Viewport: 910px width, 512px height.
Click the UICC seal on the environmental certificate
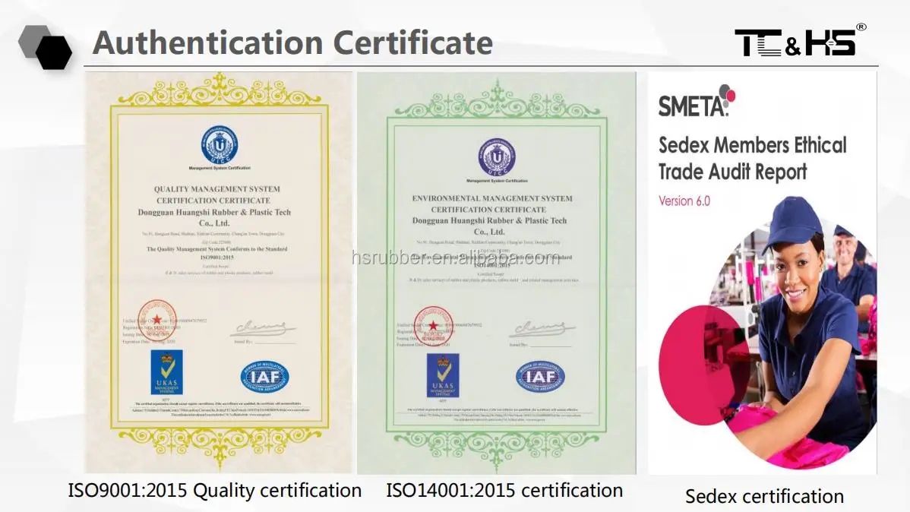[497, 156]
